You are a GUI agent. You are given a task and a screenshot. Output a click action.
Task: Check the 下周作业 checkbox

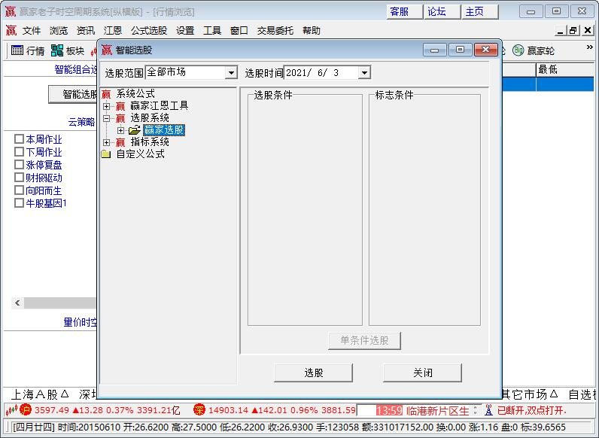pos(19,152)
